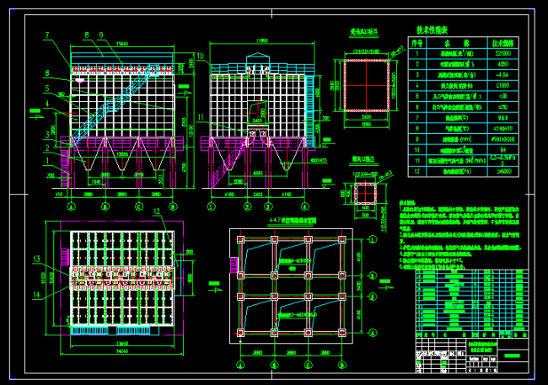Click the 11440 dimension above the front elevation
The image size is (548, 385).
(121, 44)
